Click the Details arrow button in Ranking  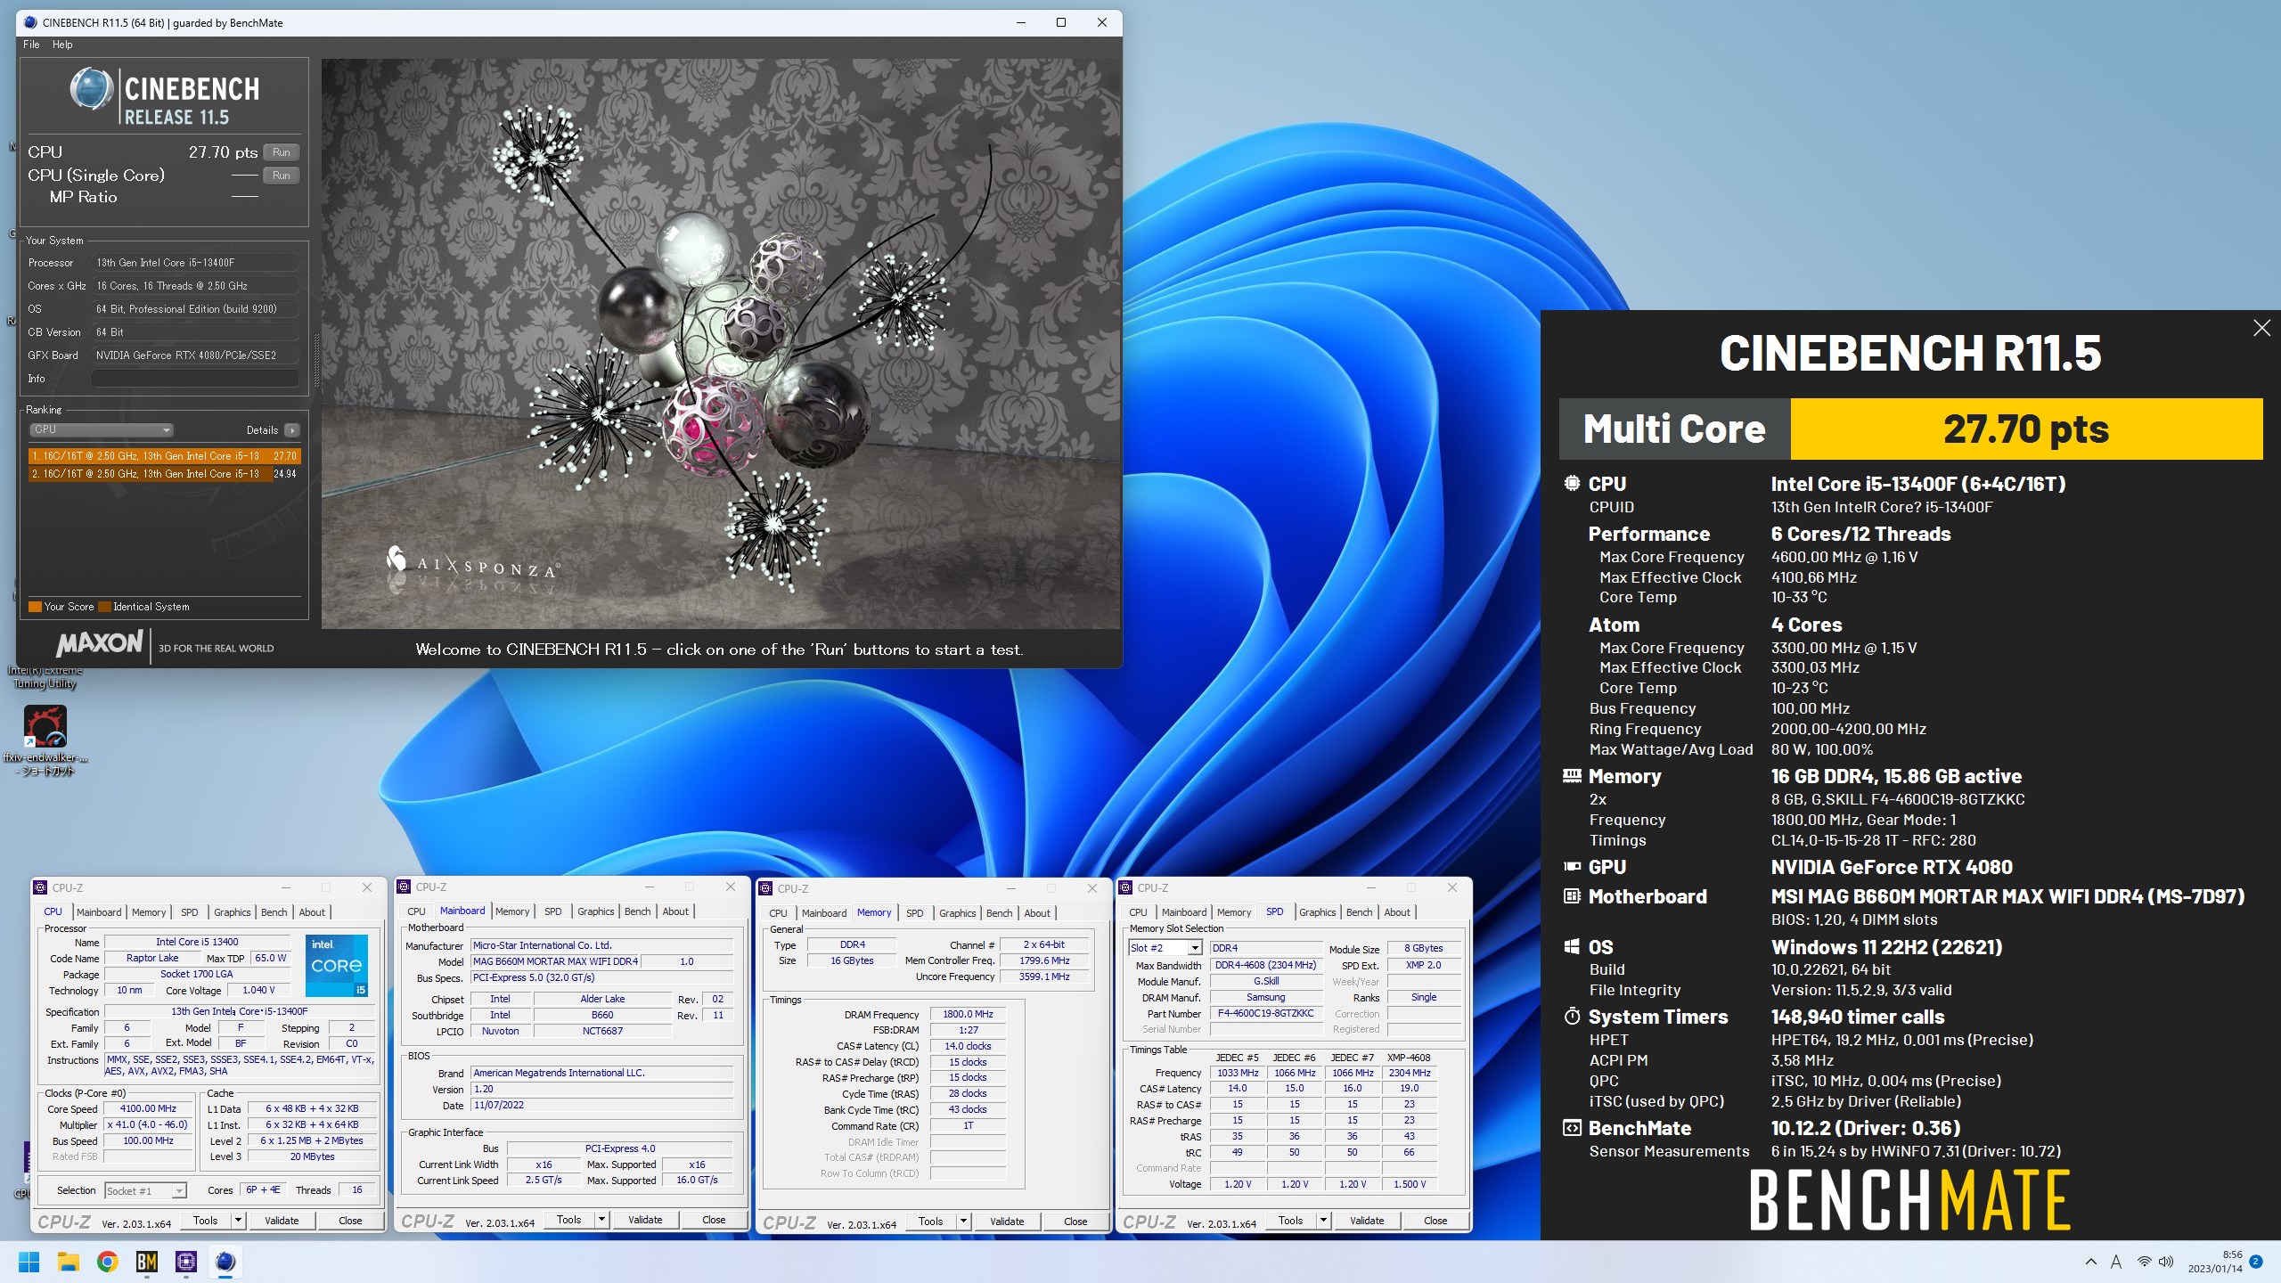coord(292,430)
